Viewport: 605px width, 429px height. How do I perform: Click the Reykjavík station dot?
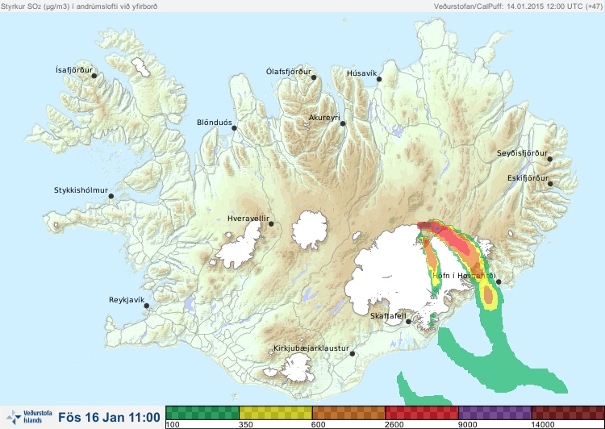click(x=147, y=306)
